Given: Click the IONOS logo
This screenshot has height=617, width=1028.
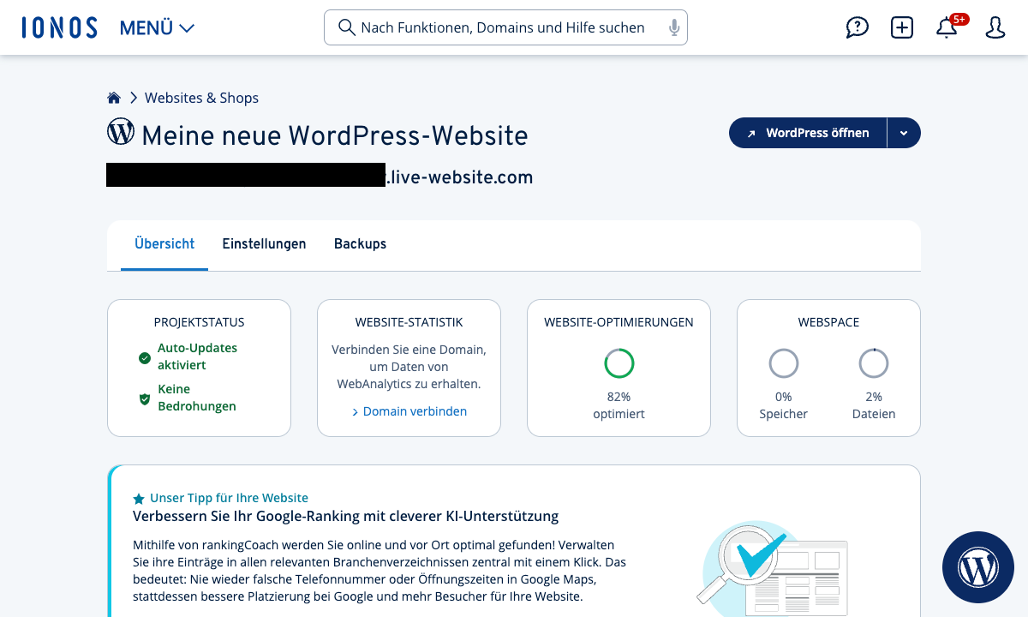Looking at the screenshot, I should coord(59,27).
